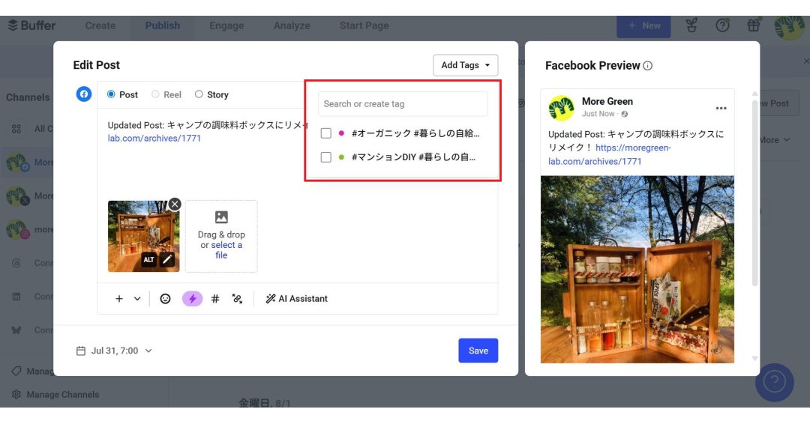This screenshot has height=424, width=810.
Task: Click the link shortener icon
Action: [x=237, y=299]
